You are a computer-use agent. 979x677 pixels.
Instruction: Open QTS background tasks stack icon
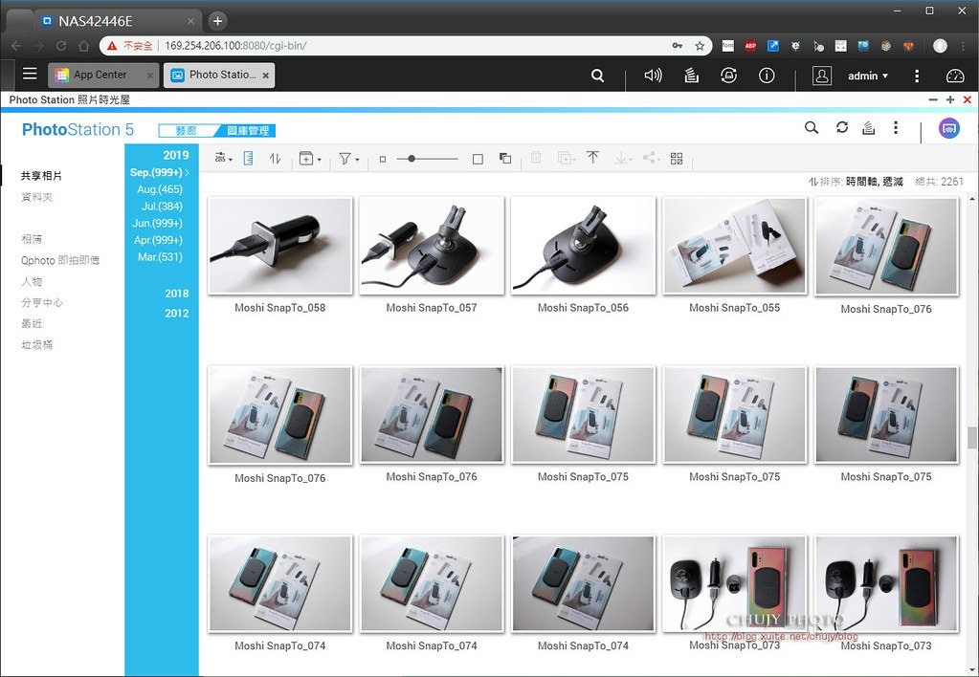[691, 76]
